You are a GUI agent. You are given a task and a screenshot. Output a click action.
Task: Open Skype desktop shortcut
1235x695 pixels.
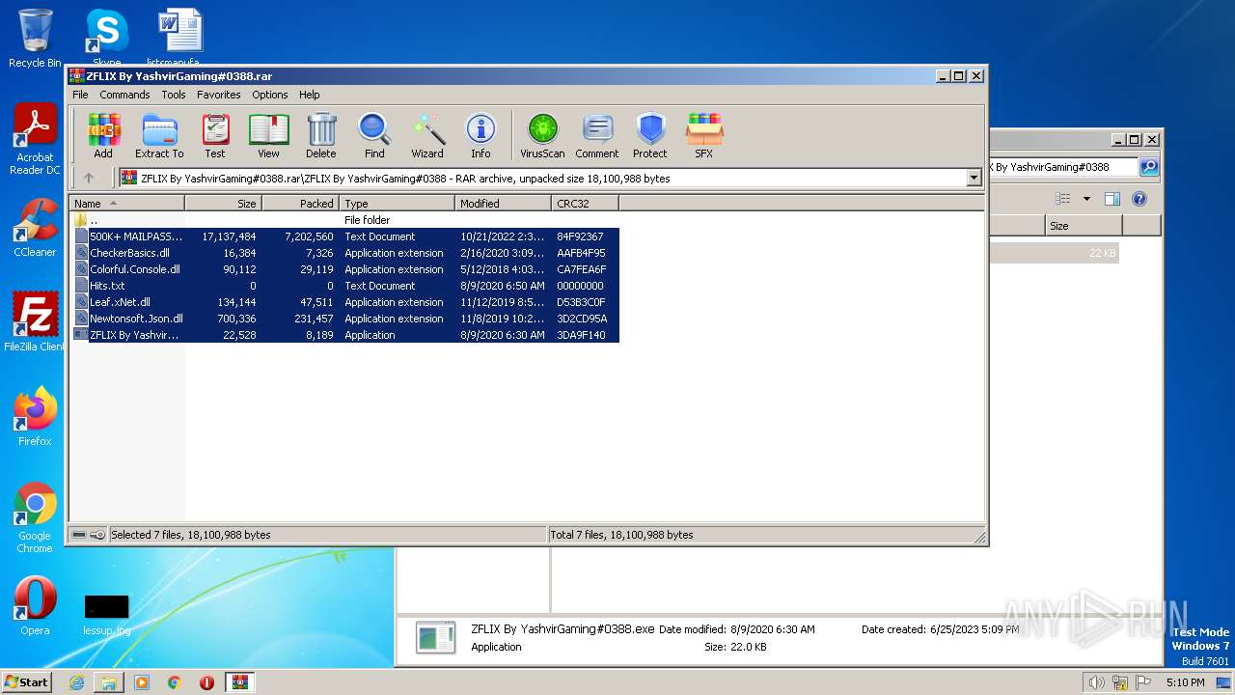point(106,39)
